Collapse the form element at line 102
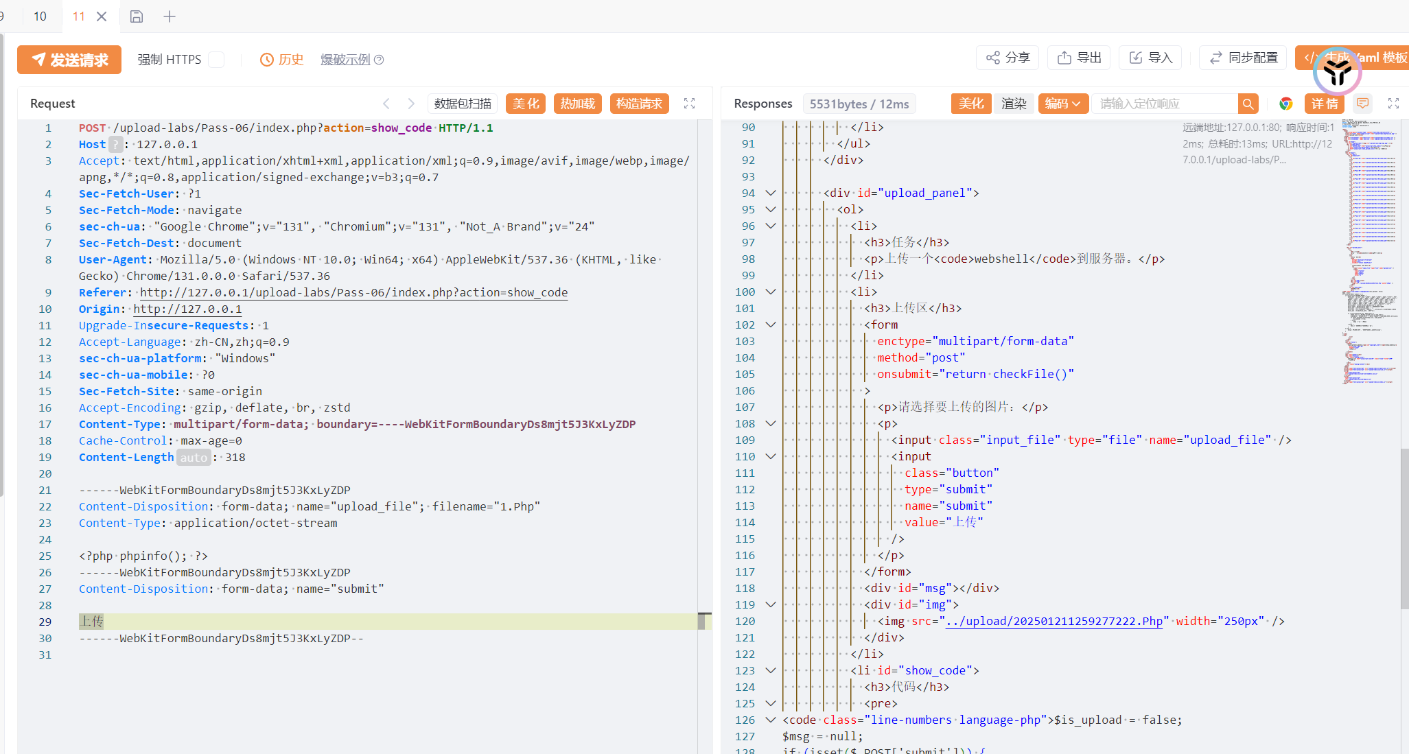 pos(771,325)
